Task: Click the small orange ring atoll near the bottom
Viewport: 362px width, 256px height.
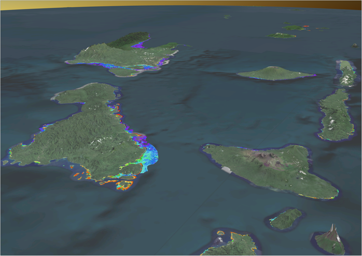Action: 220,233
